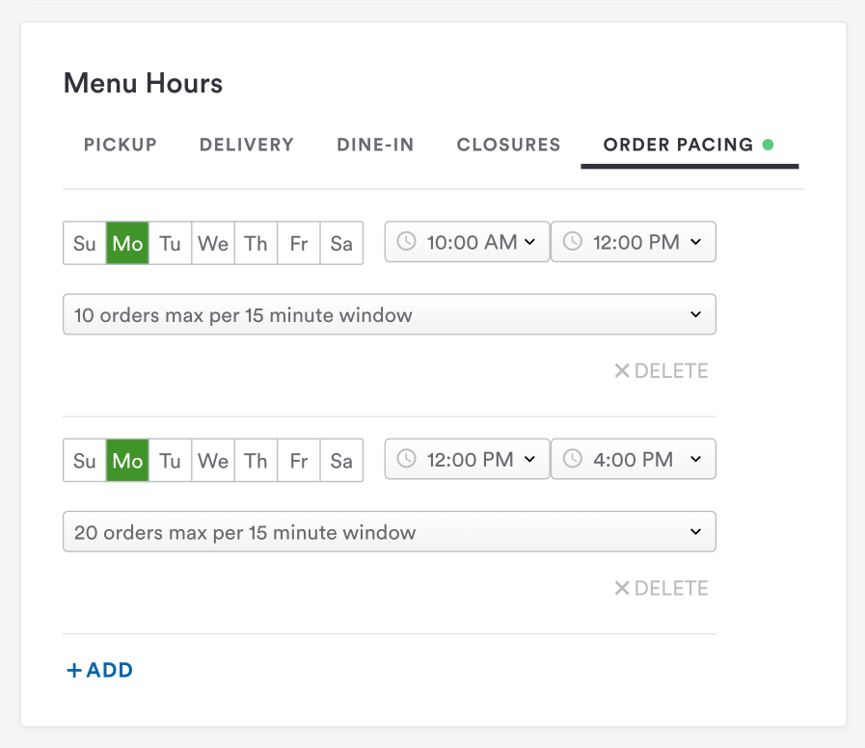The height and width of the screenshot is (748, 865).
Task: Click clock icon in second rule's 12:00 PM start time
Action: pyautogui.click(x=407, y=460)
